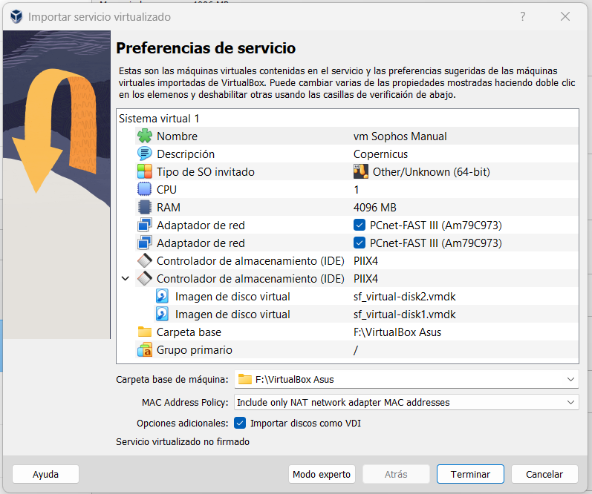The height and width of the screenshot is (494, 592).
Task: Uncheck the first PCnet-FAST III network adapter
Action: [x=360, y=225]
